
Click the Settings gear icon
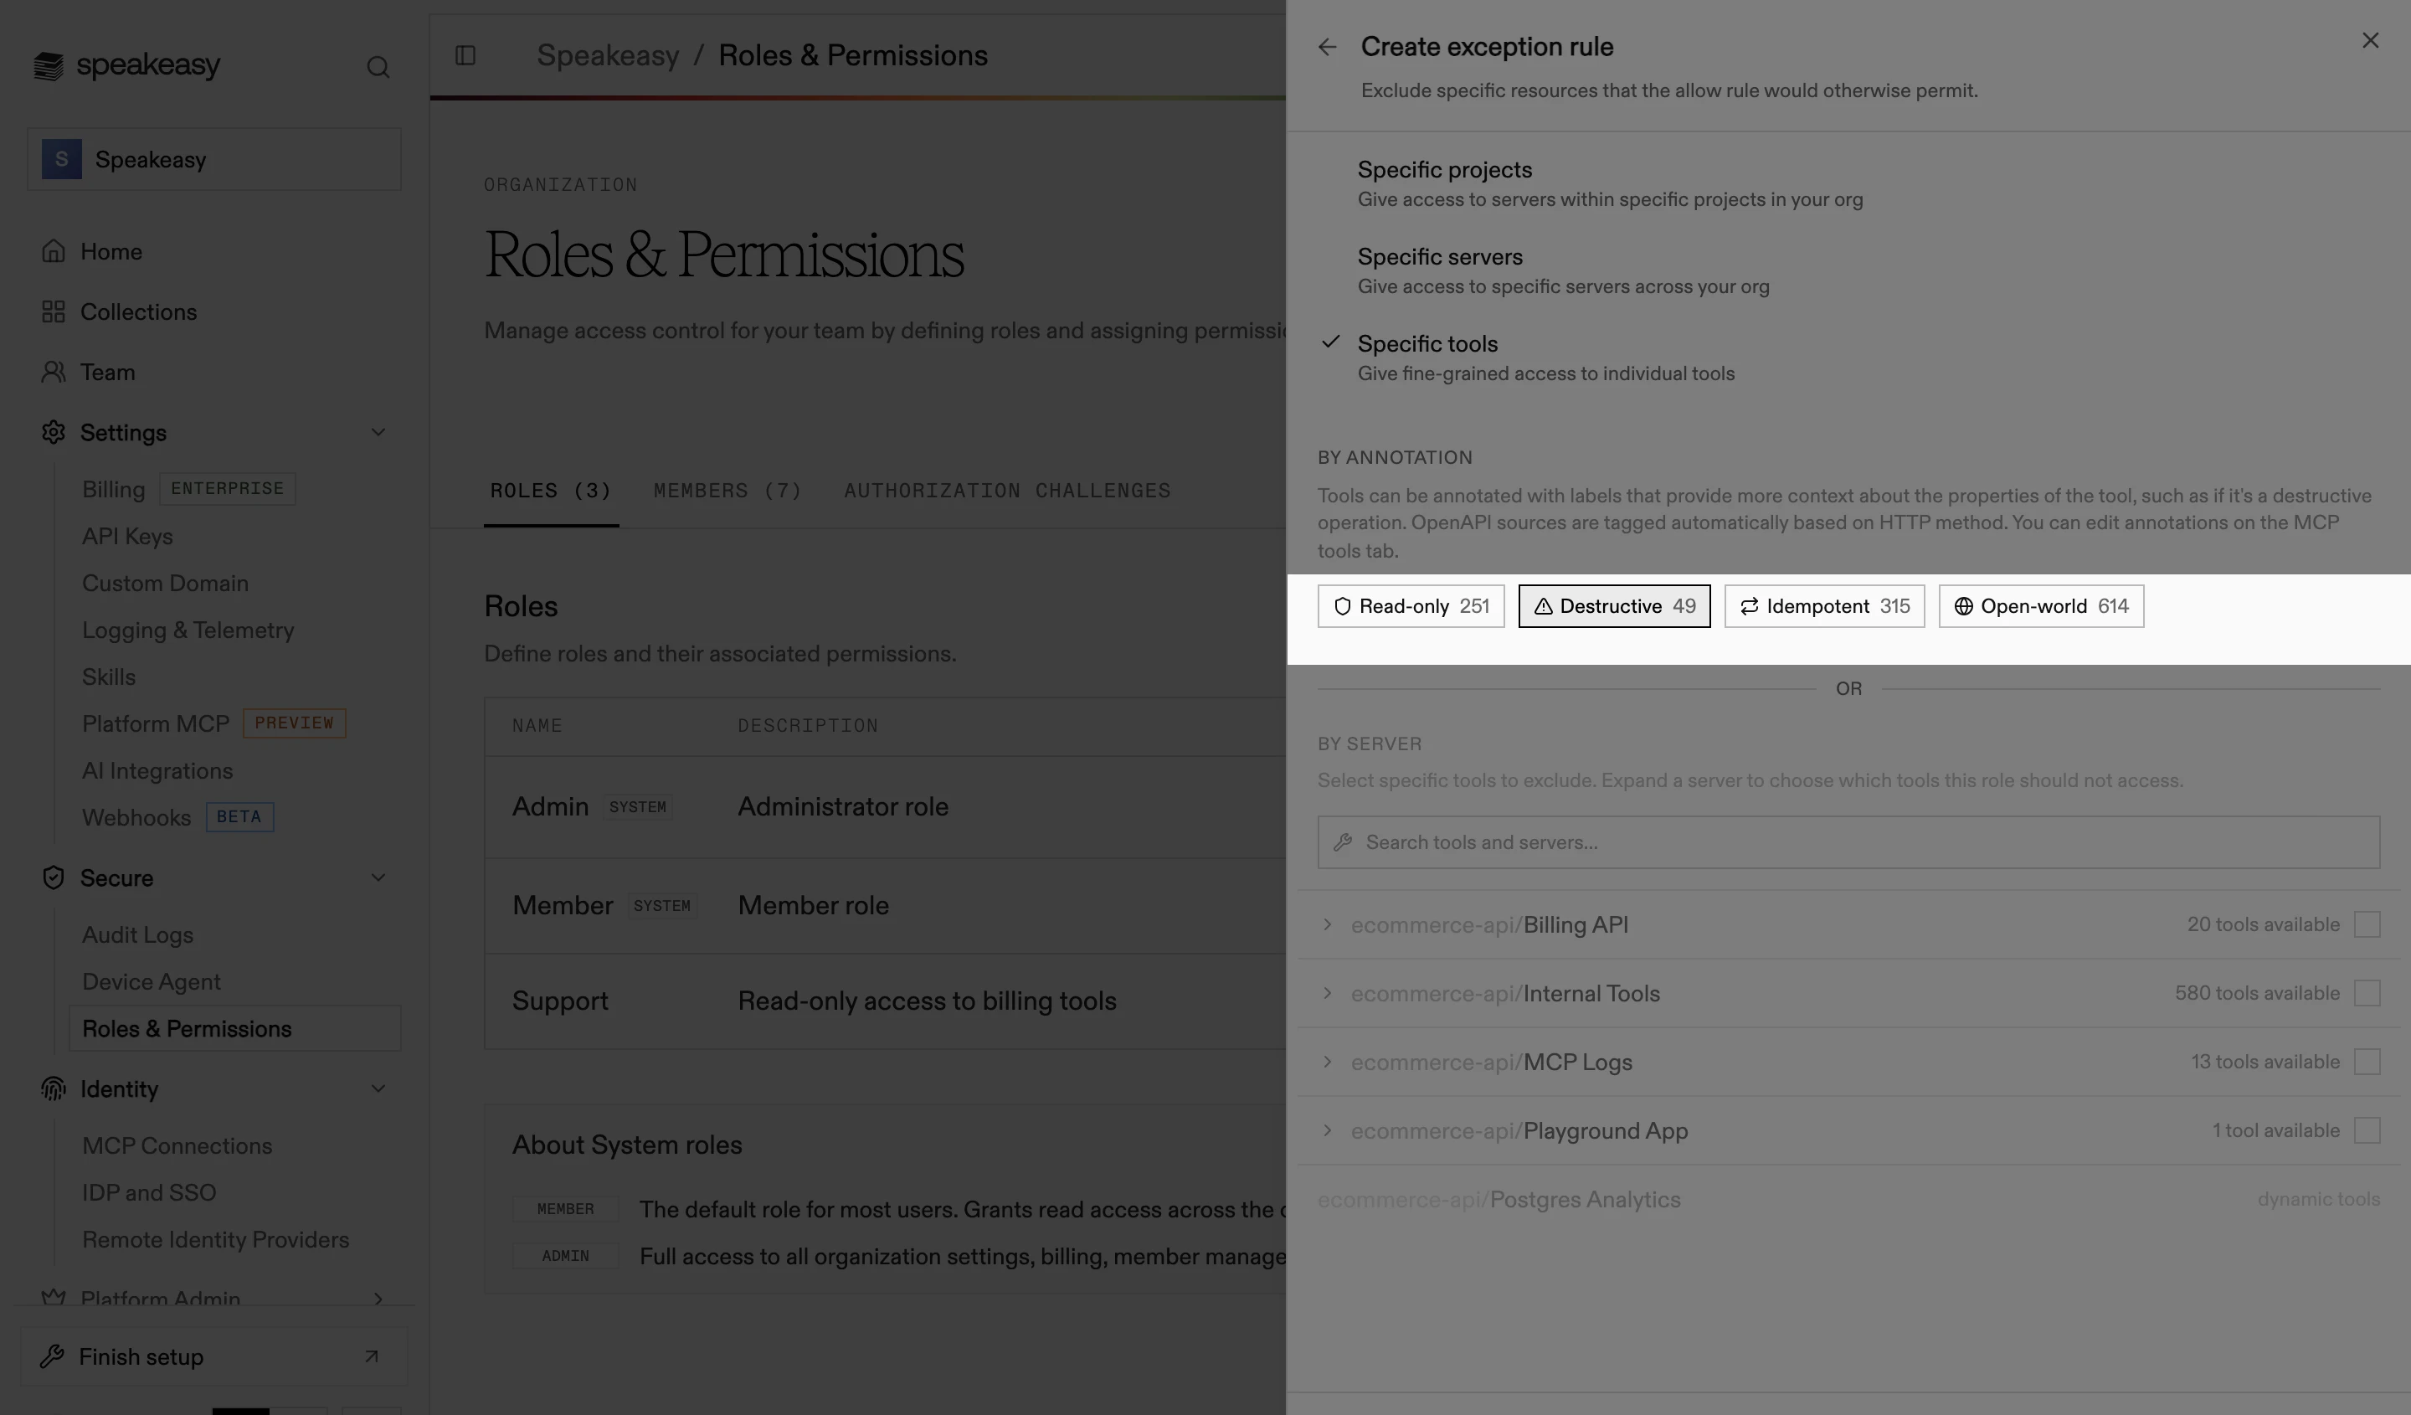pos(54,432)
